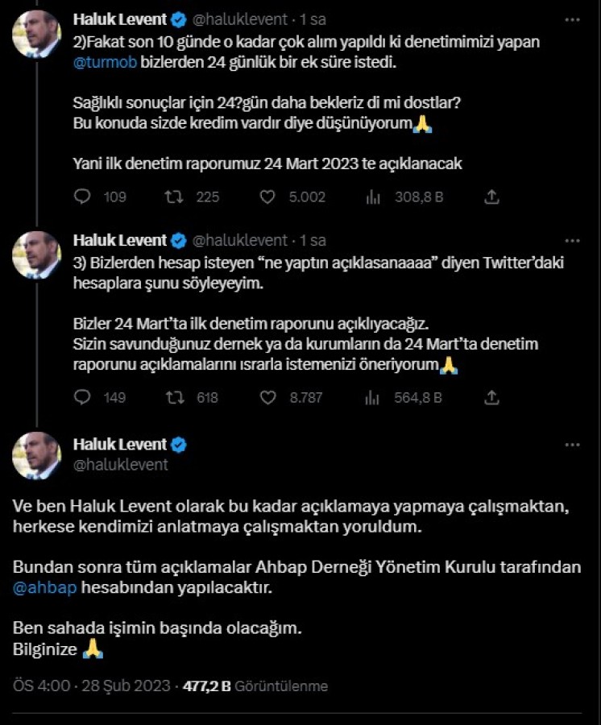Share the first tweet about turmob
Viewport: 601px width, 725px height.
492,197
